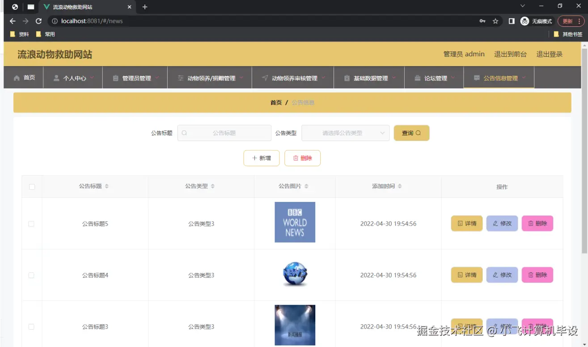
Task: Expand the 动物领养审核管理 menu arrow
Action: tap(323, 78)
